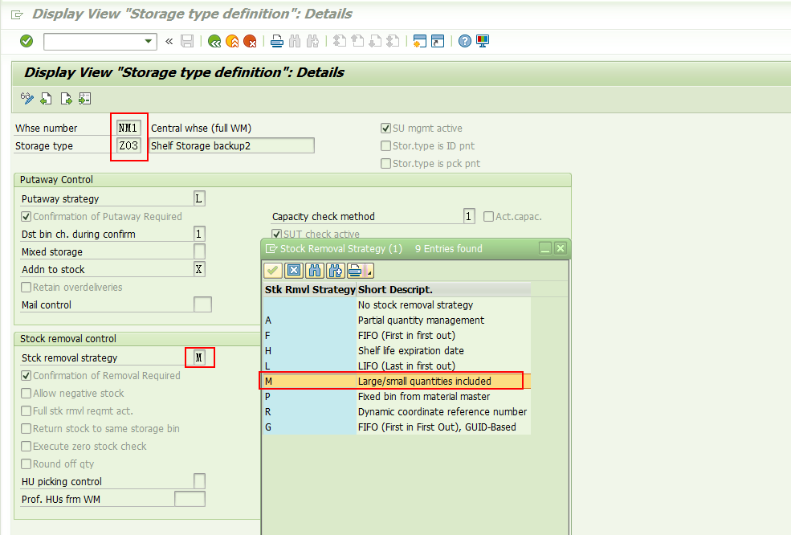Toggle Display/Change mode with glasses-pencil icon
This screenshot has width=791, height=535.
pyautogui.click(x=27, y=99)
